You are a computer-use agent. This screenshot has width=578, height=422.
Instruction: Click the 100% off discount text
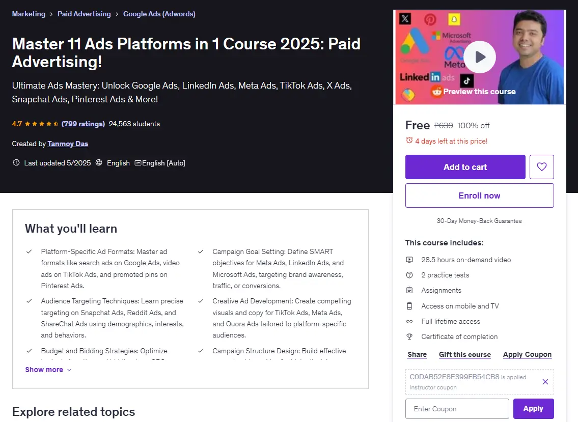coord(473,126)
